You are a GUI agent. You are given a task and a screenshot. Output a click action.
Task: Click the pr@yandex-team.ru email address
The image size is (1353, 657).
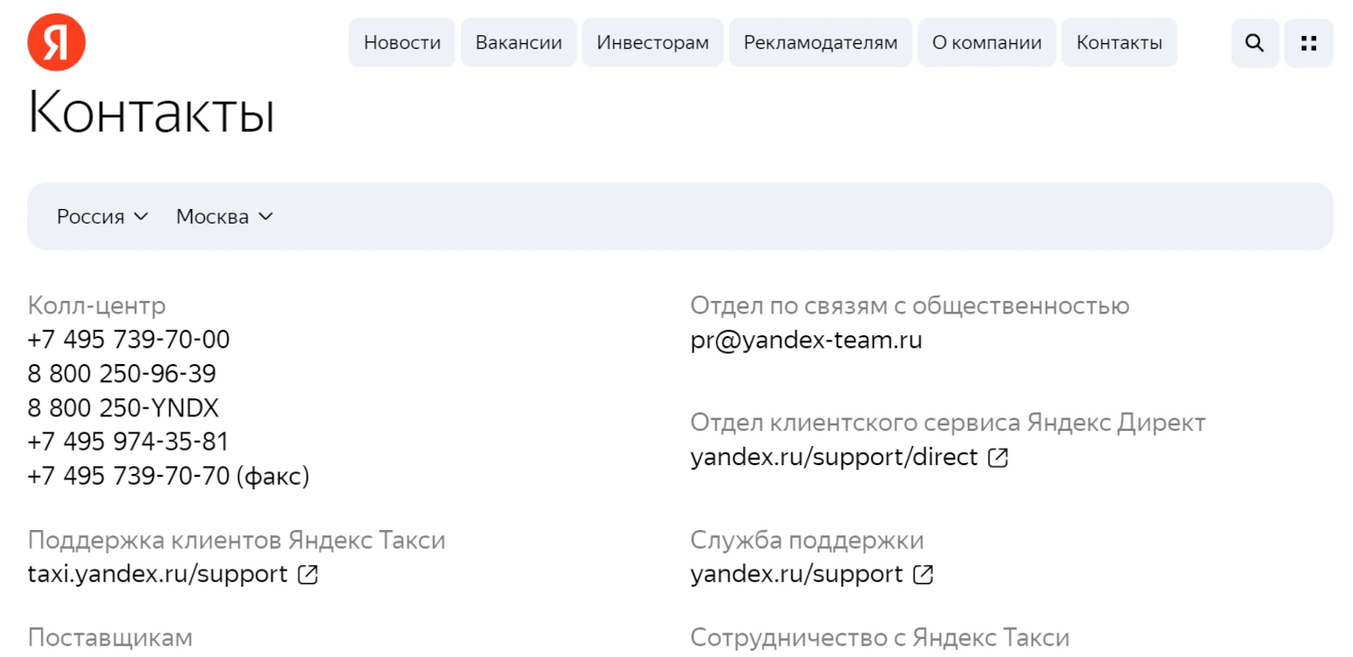[805, 340]
